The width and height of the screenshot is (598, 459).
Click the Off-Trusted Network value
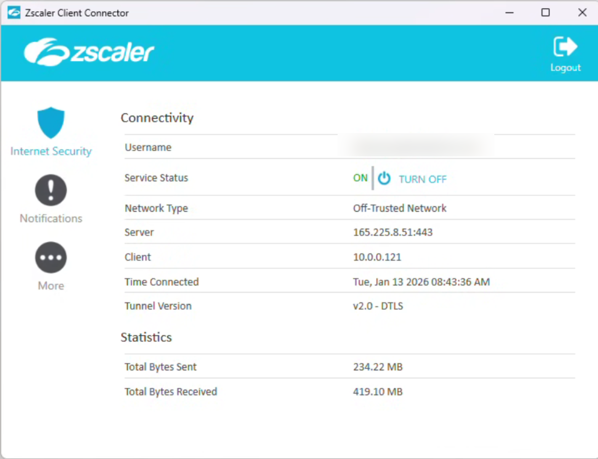point(400,208)
